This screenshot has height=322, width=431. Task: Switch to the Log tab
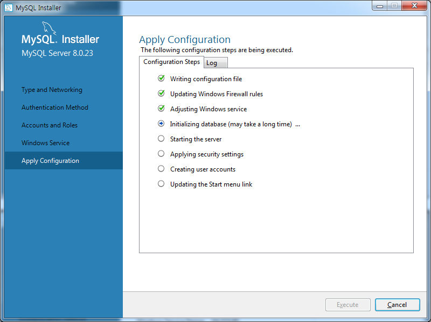[x=216, y=63]
